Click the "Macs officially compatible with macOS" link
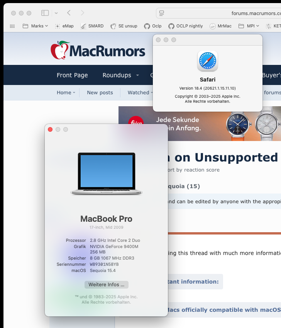This screenshot has width=281, height=328. tap(224, 310)
